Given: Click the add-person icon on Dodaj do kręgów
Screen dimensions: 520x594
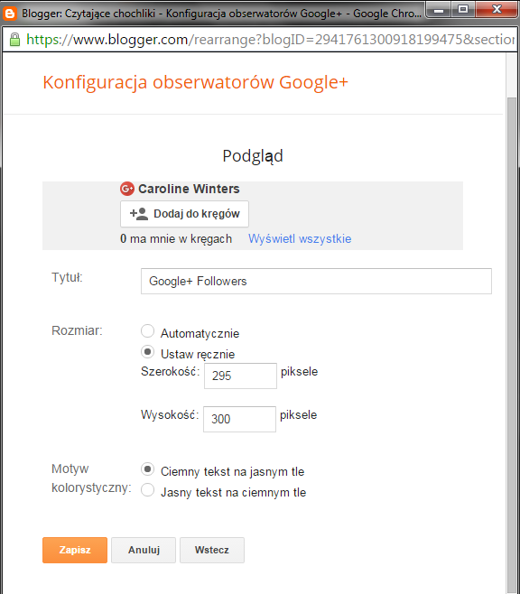Looking at the screenshot, I should pyautogui.click(x=139, y=214).
